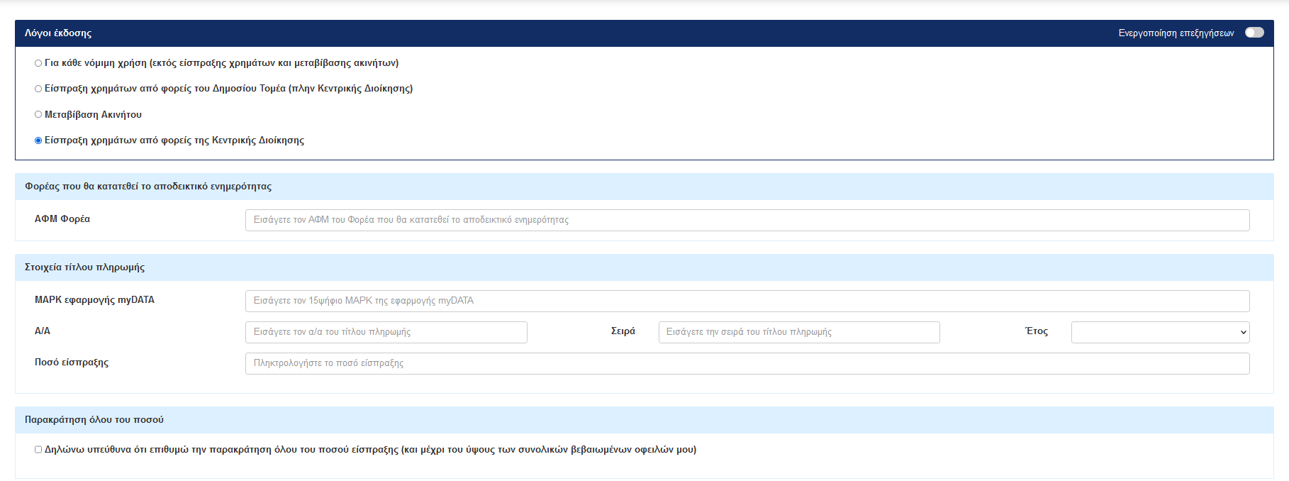Select 'Είσπραξη χρημάτων από φορείς της Κεντρικής Διοίκησης' radio
This screenshot has width=1289, height=481.
[x=38, y=140]
